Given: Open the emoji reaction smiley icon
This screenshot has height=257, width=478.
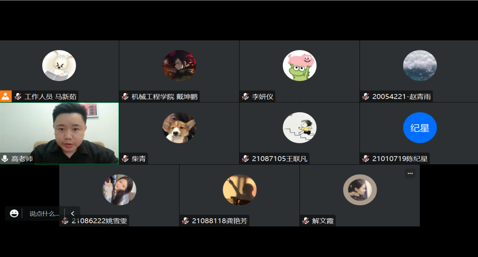Looking at the screenshot, I should [14, 214].
